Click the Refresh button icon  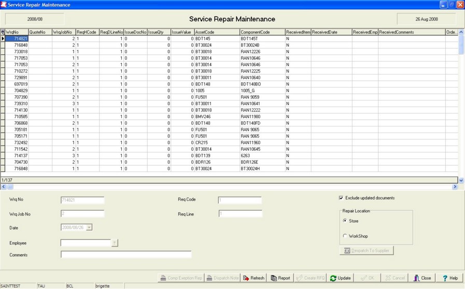[246, 278]
